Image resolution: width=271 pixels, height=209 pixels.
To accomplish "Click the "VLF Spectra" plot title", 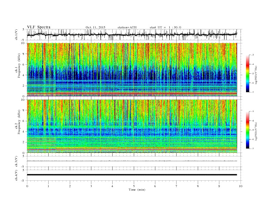I will 39,27.
